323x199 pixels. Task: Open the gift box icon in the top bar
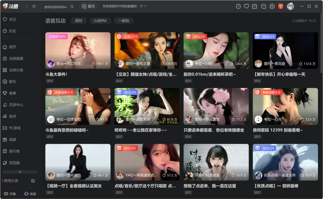coord(281,6)
